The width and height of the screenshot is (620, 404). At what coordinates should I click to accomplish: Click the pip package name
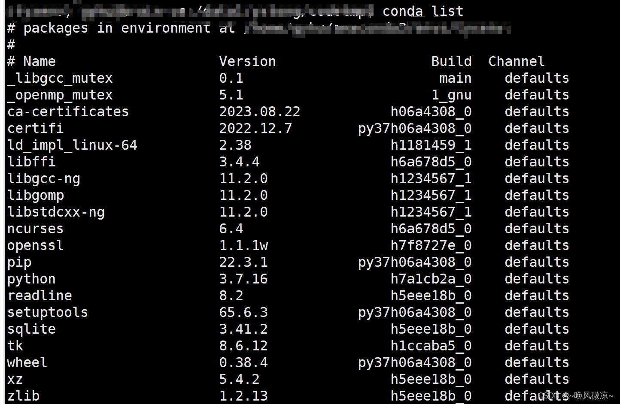(x=19, y=262)
